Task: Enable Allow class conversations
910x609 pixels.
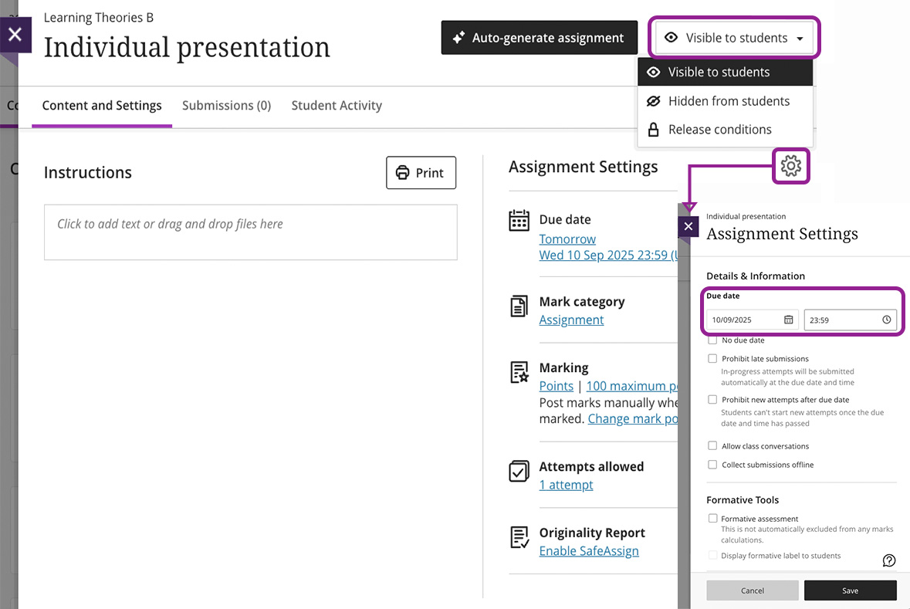Action: 712,445
